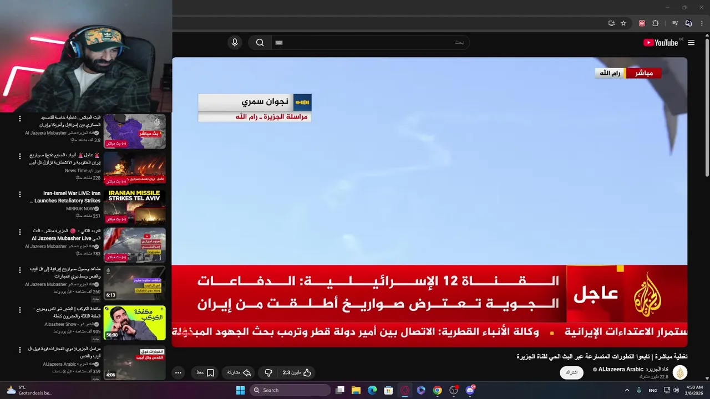Open the 6:13 duration video thumbnail
The image size is (710, 399).
135,283
